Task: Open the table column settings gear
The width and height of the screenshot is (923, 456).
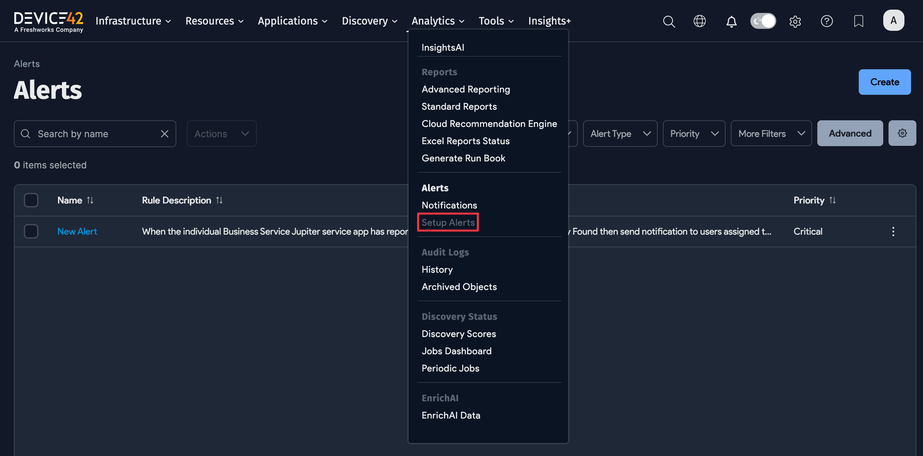Action: [x=902, y=133]
